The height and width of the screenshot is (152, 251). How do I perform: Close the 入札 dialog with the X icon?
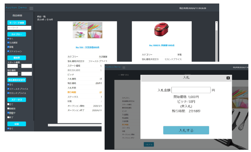click(228, 78)
